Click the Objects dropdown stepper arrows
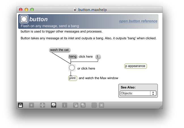The height and width of the screenshot is (128, 184). [153, 93]
